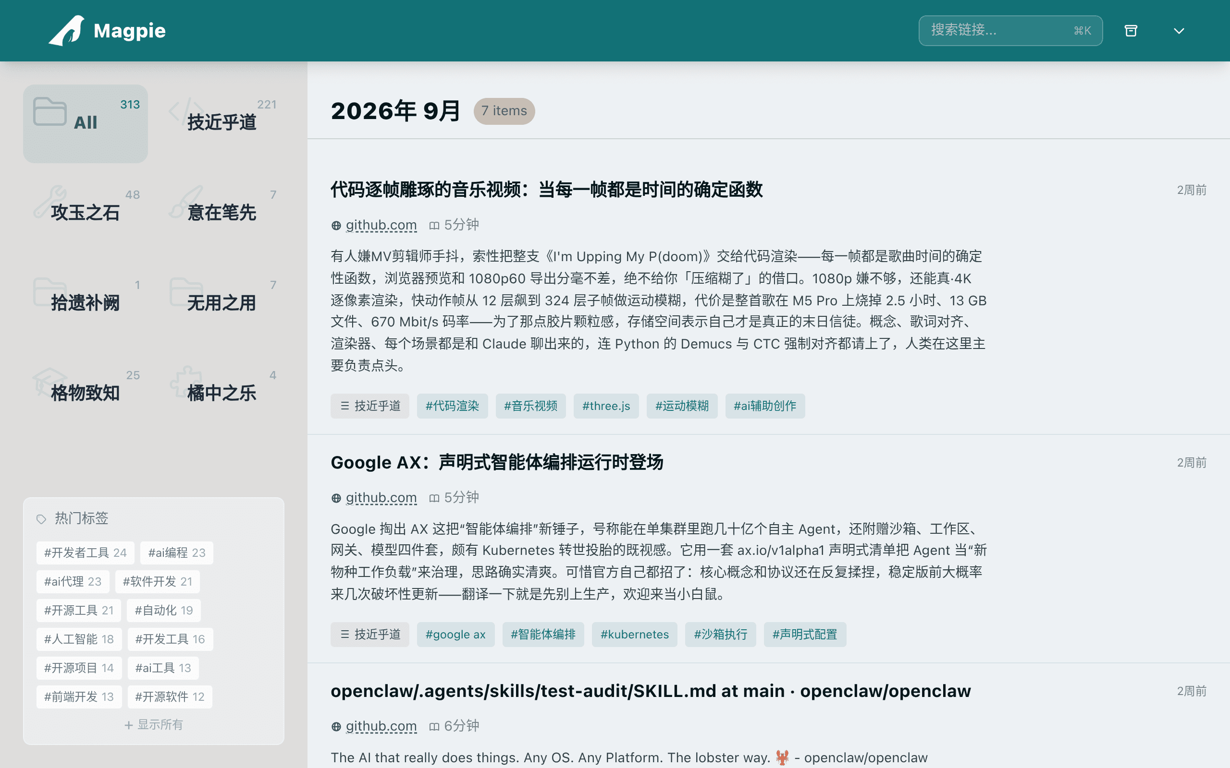Open the 意在笔先 category
The height and width of the screenshot is (768, 1230).
[x=222, y=214]
